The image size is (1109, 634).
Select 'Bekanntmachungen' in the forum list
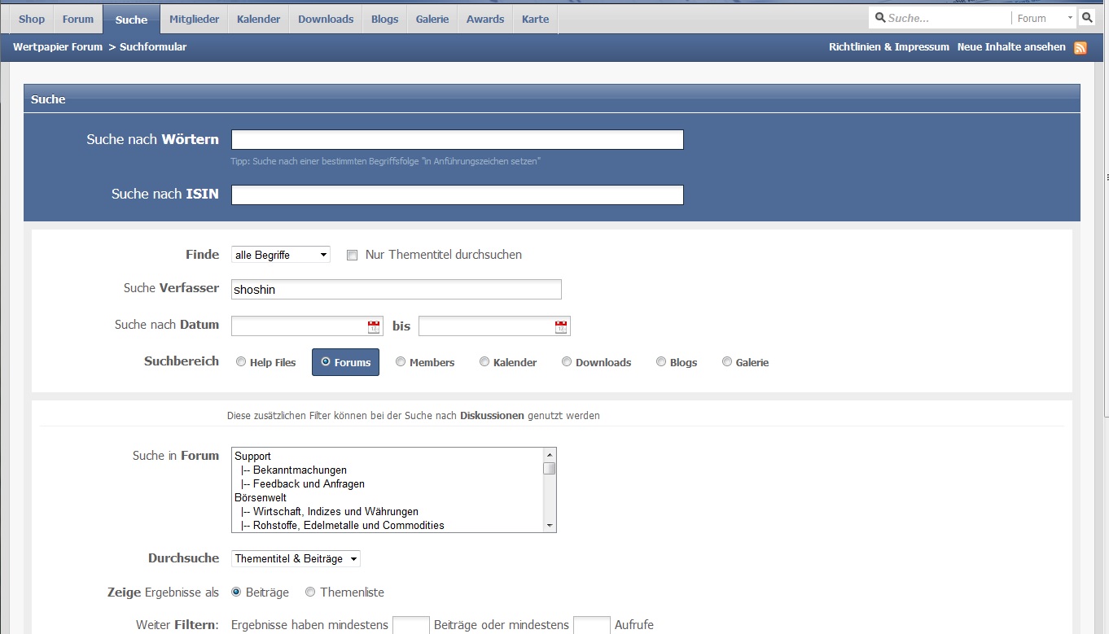click(x=300, y=470)
